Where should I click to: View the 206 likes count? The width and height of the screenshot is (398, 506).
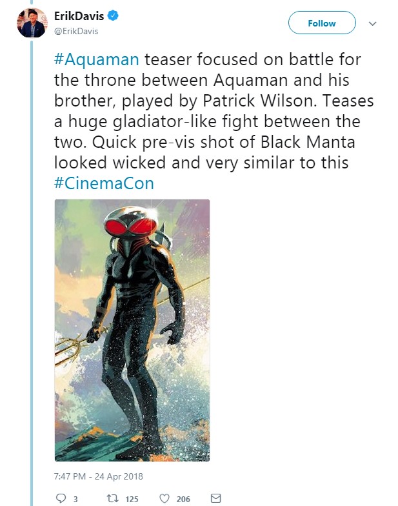pos(183,500)
